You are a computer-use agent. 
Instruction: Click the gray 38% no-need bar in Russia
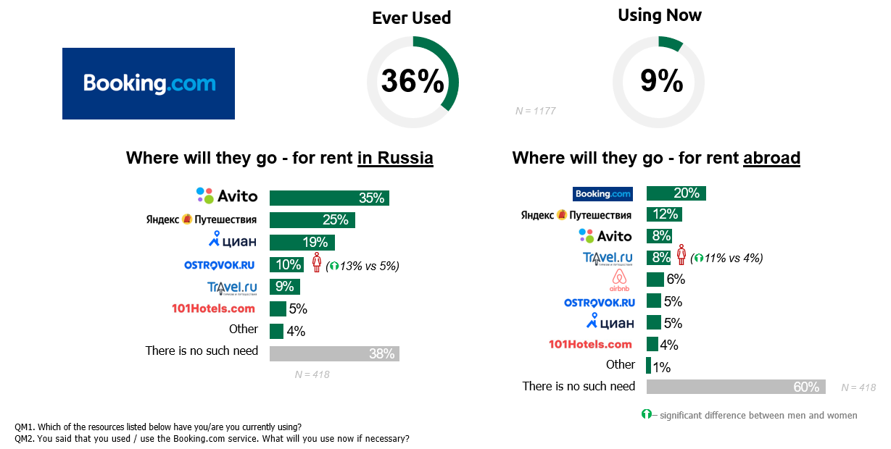pyautogui.click(x=334, y=353)
